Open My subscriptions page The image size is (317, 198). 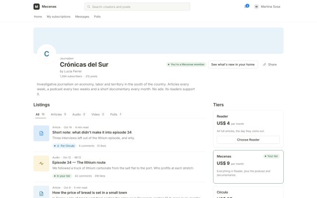tap(58, 16)
